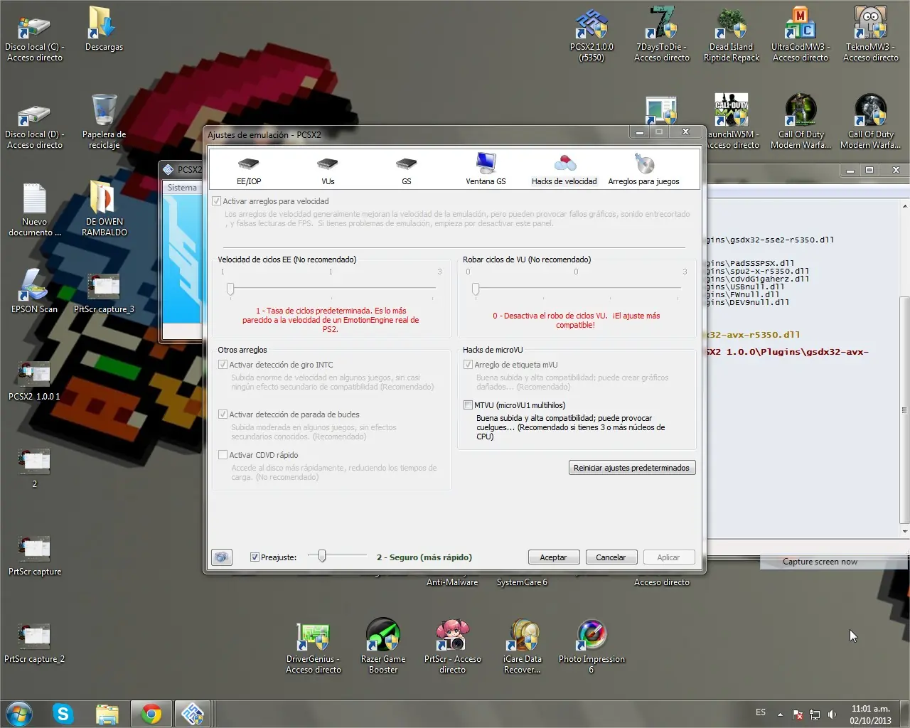This screenshot has height=728, width=910.
Task: Enable Activar CDVD rápido checkbox
Action: [x=223, y=455]
